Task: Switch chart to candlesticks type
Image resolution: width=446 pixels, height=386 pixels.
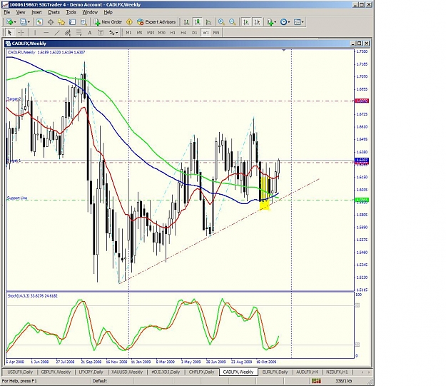Action: [198, 22]
